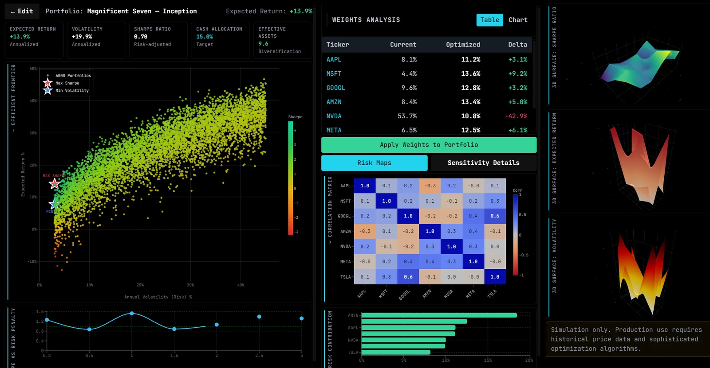Switch weights analysis to Table view

pyautogui.click(x=489, y=20)
